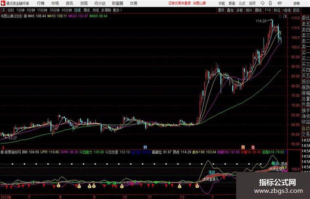
Task: Open the 市场 menu
Action: pyautogui.click(x=55, y=3)
